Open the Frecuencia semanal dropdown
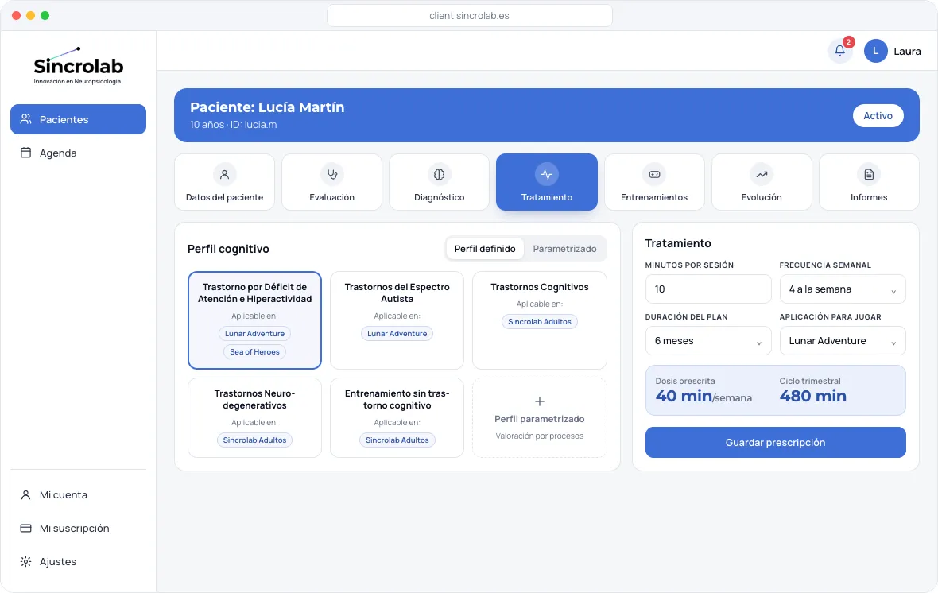Image resolution: width=938 pixels, height=593 pixels. click(x=843, y=289)
